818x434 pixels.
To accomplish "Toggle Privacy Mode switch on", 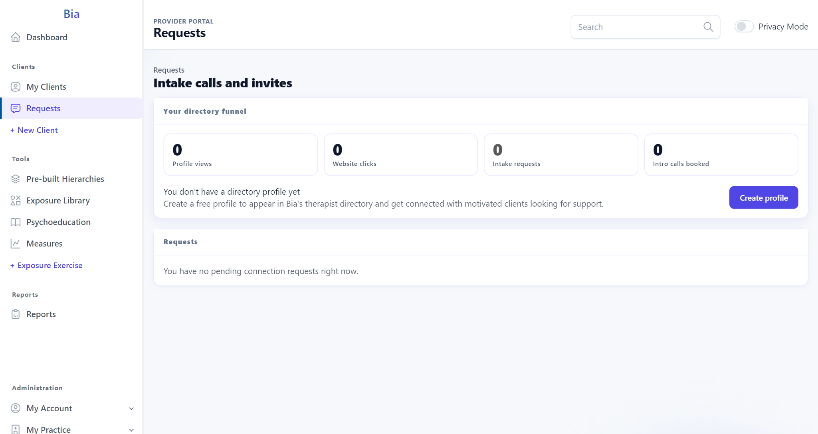I will click(744, 27).
